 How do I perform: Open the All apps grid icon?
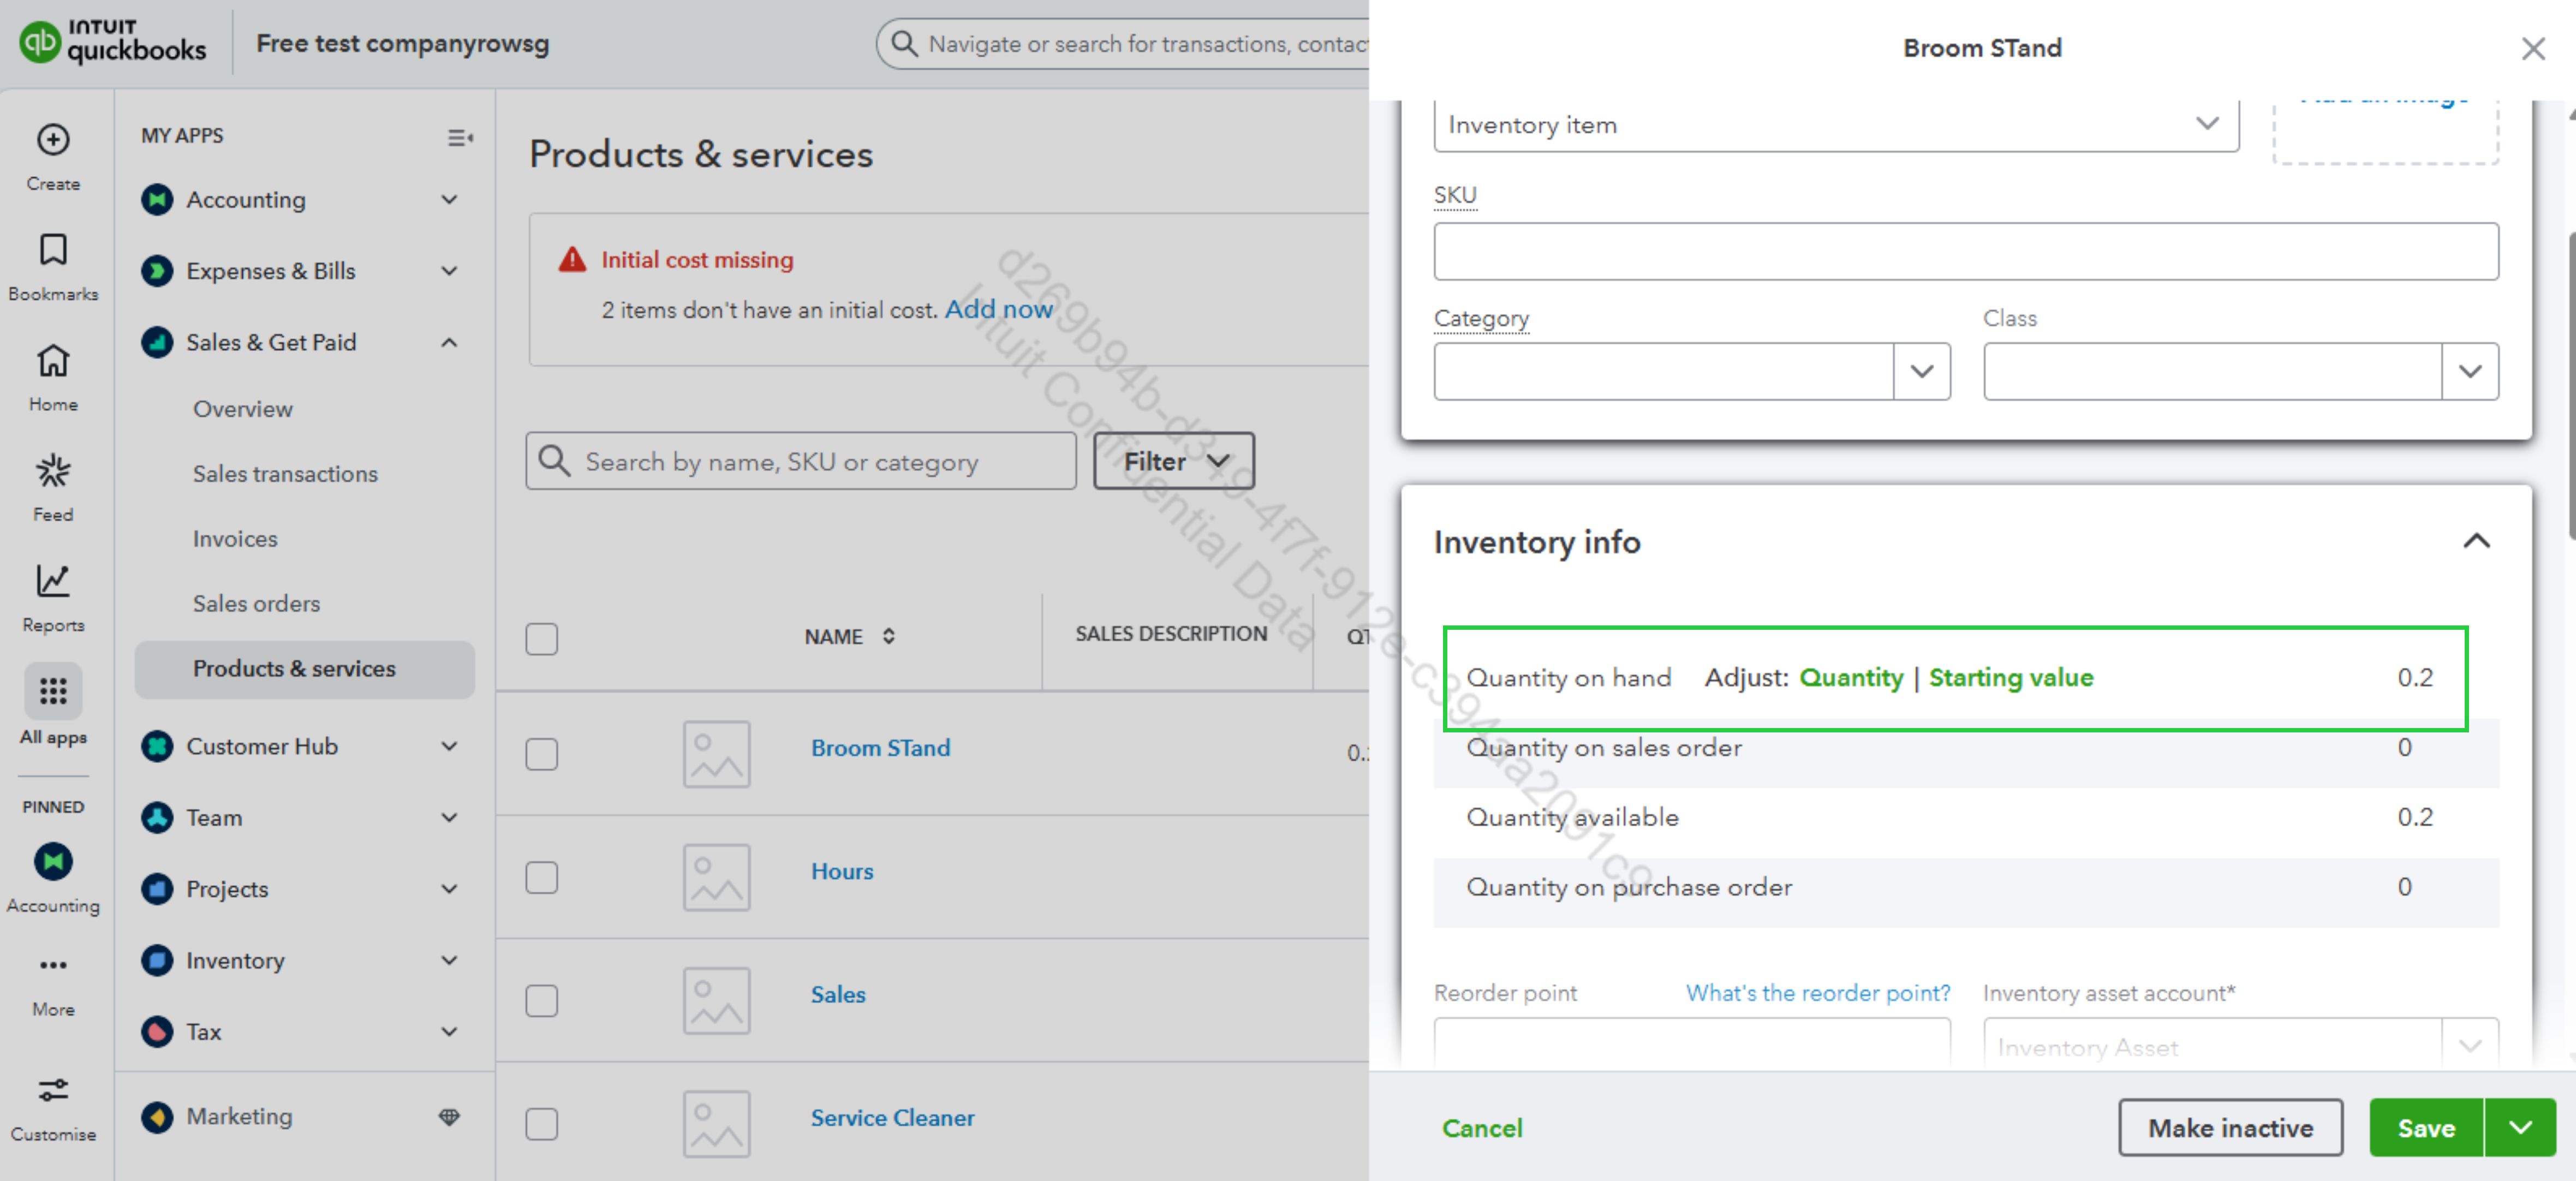coord(53,691)
